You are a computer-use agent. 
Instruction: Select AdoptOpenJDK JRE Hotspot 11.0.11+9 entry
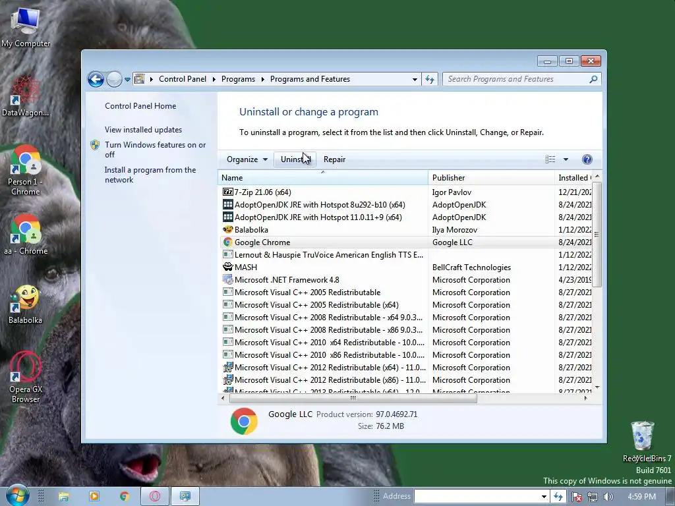coord(406,217)
